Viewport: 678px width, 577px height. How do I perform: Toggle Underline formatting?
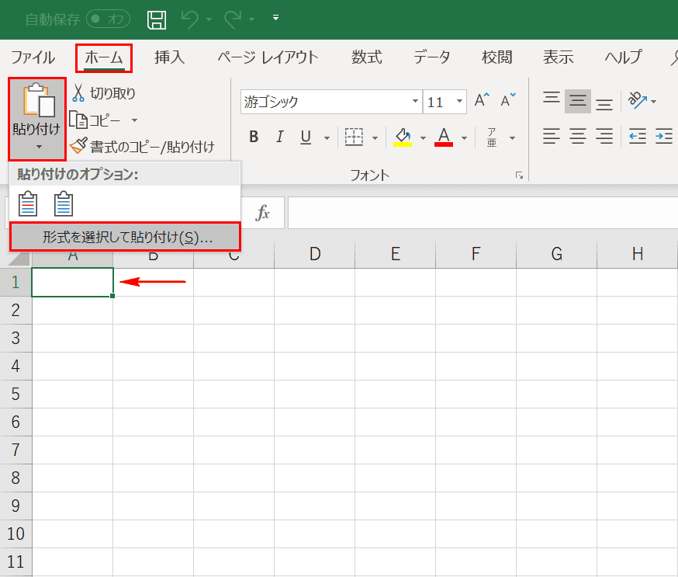pyautogui.click(x=306, y=137)
